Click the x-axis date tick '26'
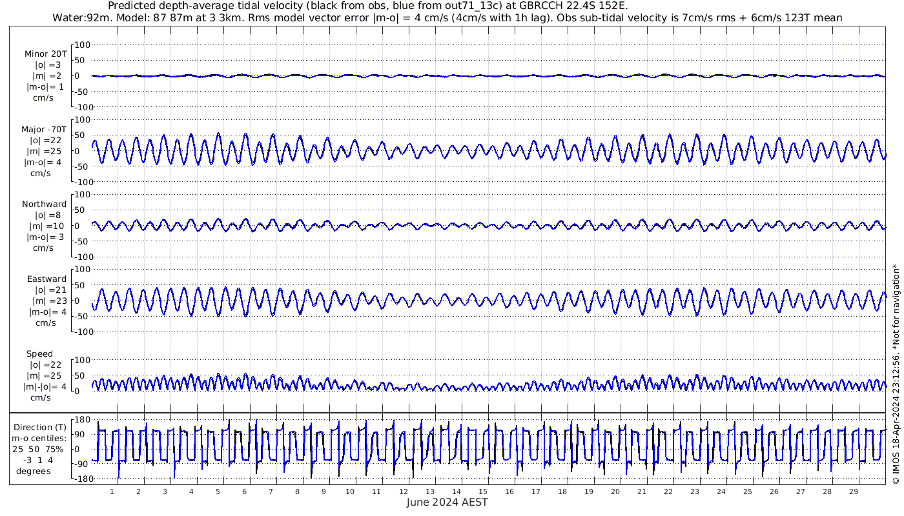The image size is (904, 516). pos(774,491)
